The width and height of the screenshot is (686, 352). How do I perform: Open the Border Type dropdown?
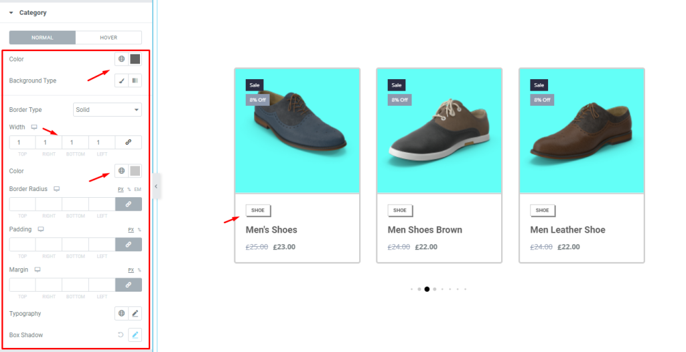(107, 109)
